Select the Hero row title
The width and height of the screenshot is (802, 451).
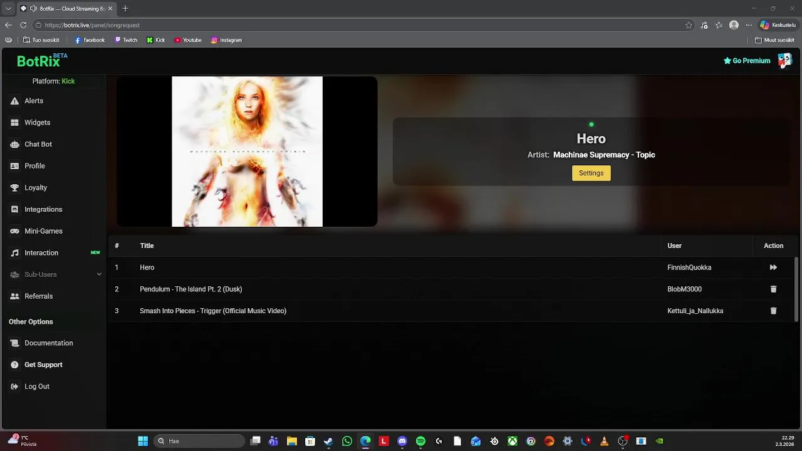coord(147,267)
